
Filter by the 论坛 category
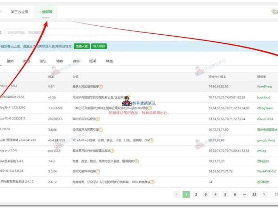coord(43,61)
